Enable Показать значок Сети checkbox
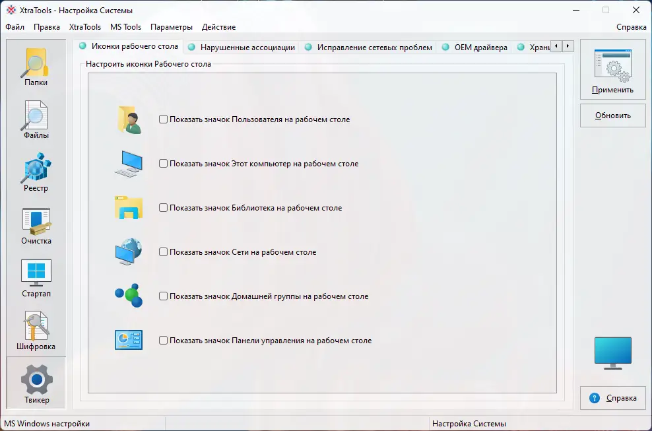 pyautogui.click(x=163, y=252)
